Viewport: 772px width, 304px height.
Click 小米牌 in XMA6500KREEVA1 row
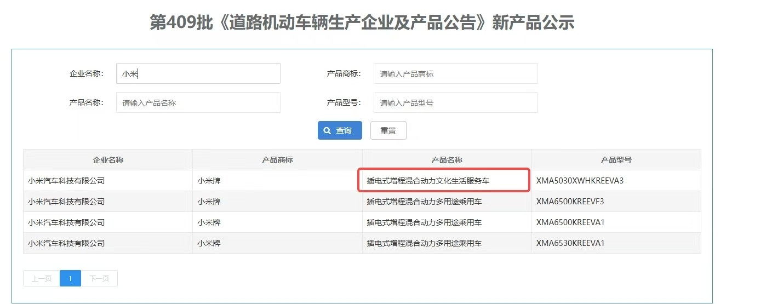click(x=209, y=222)
